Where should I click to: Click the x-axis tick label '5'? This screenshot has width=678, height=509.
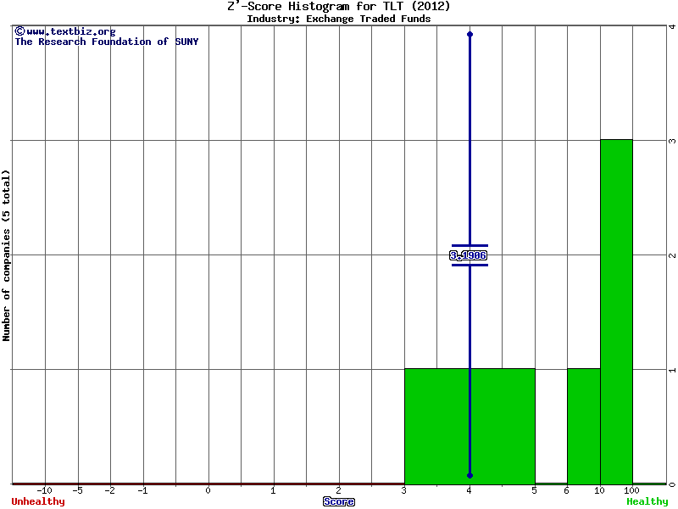(535, 490)
